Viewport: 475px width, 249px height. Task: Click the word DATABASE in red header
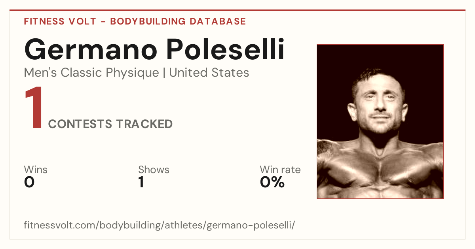click(x=218, y=21)
